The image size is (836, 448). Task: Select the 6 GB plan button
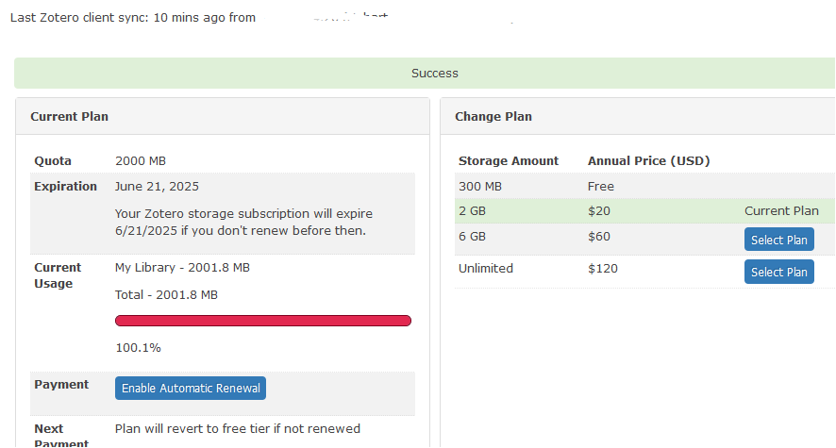click(x=779, y=240)
